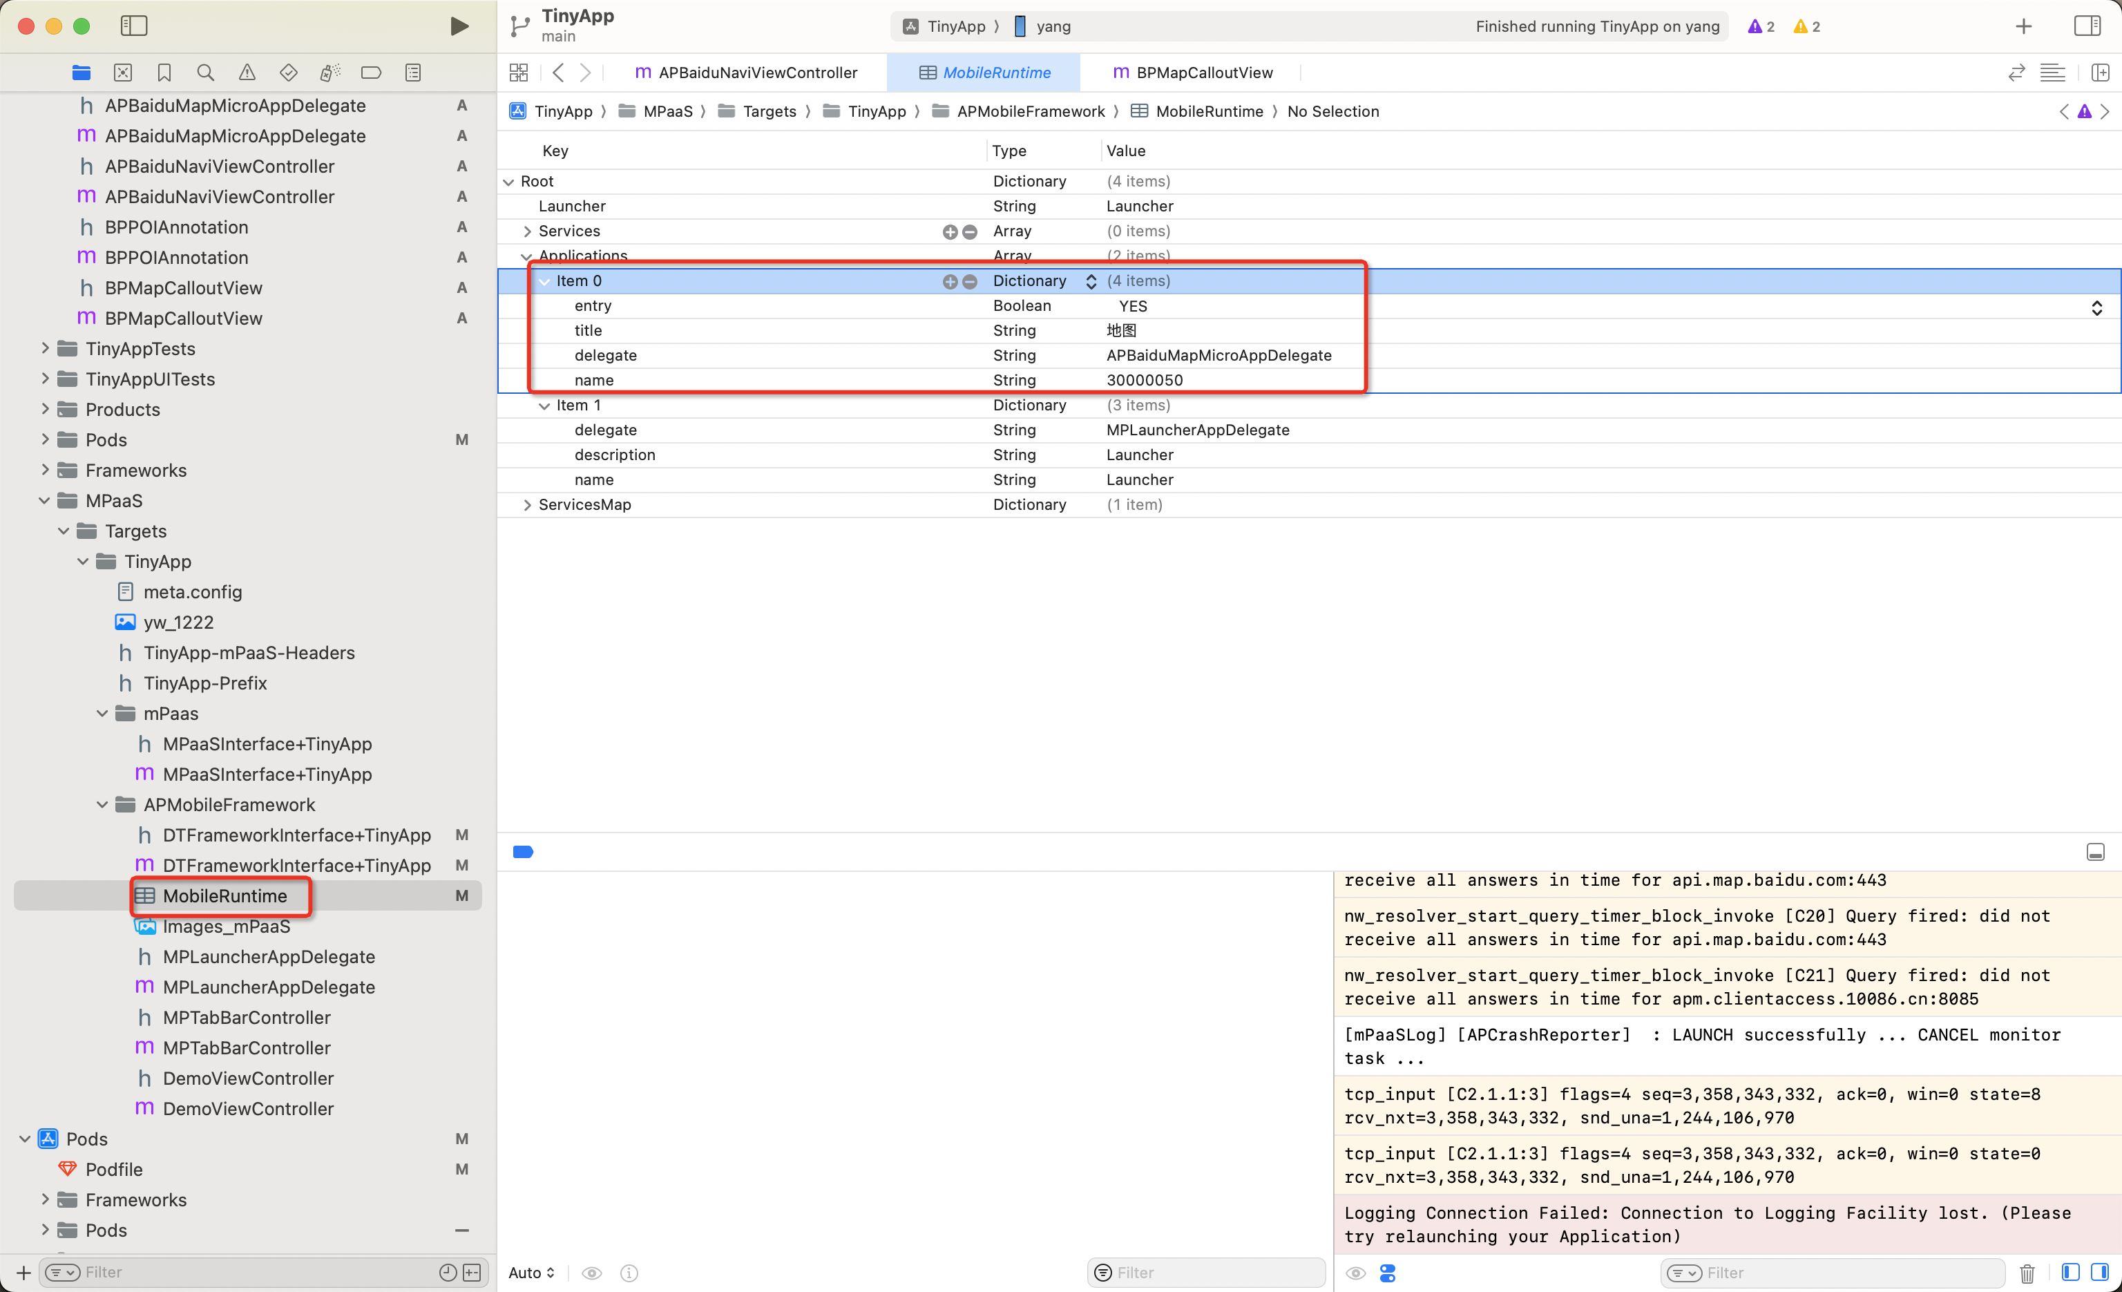Open the Auto variables scope dropdown
The height and width of the screenshot is (1292, 2122).
(x=531, y=1272)
